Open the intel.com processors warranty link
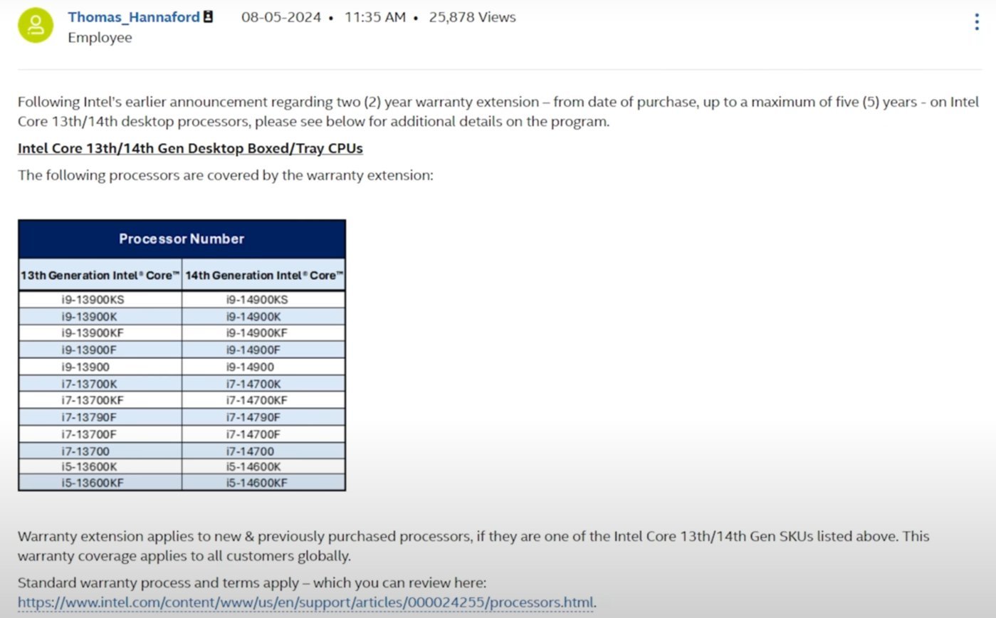Viewport: 996px width, 618px height. [x=305, y=602]
